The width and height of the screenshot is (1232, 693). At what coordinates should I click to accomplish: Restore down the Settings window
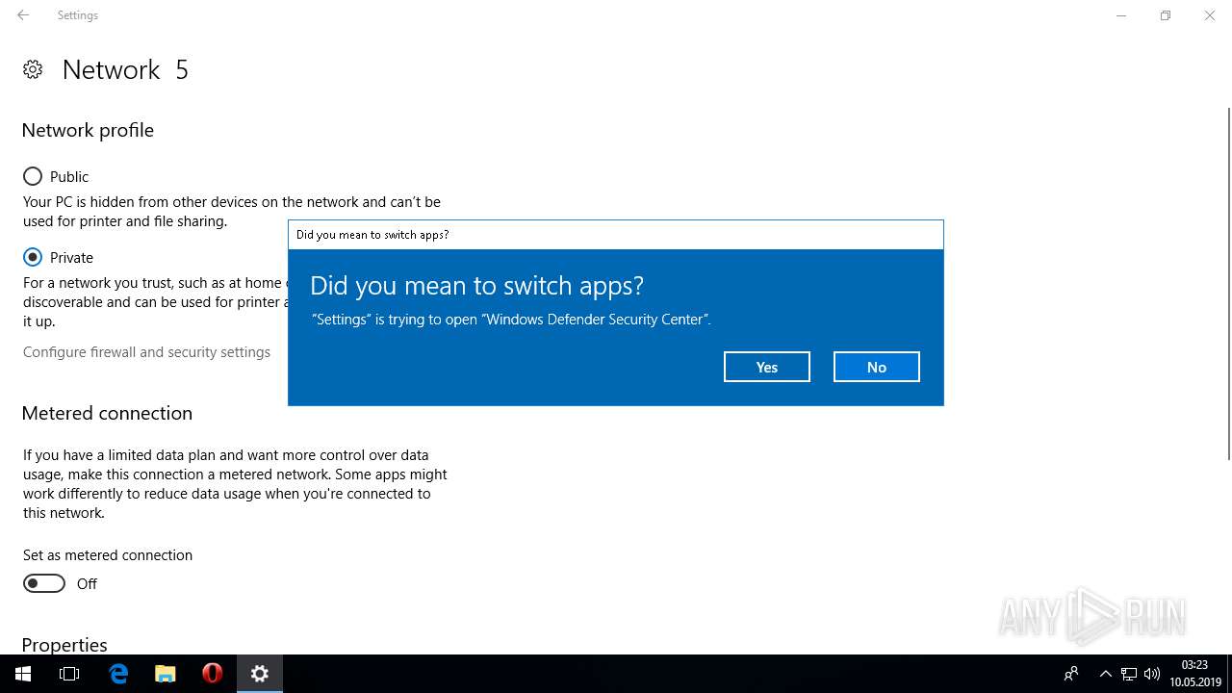pos(1166,15)
